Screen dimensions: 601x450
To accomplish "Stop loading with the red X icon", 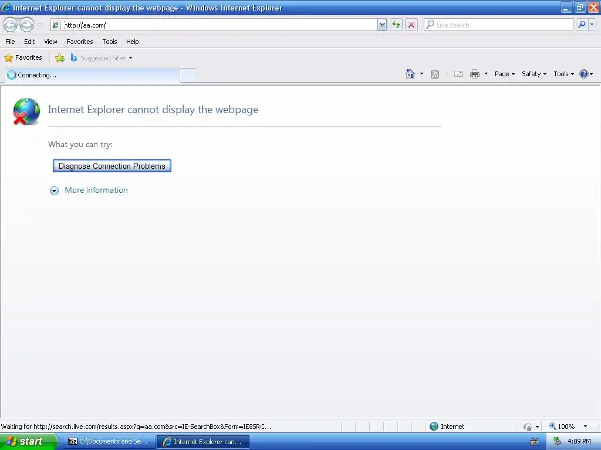I will [x=411, y=25].
